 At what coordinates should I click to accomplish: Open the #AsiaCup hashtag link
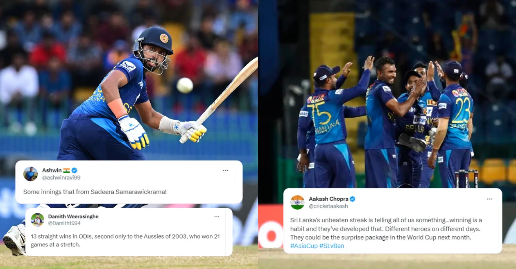304,246
